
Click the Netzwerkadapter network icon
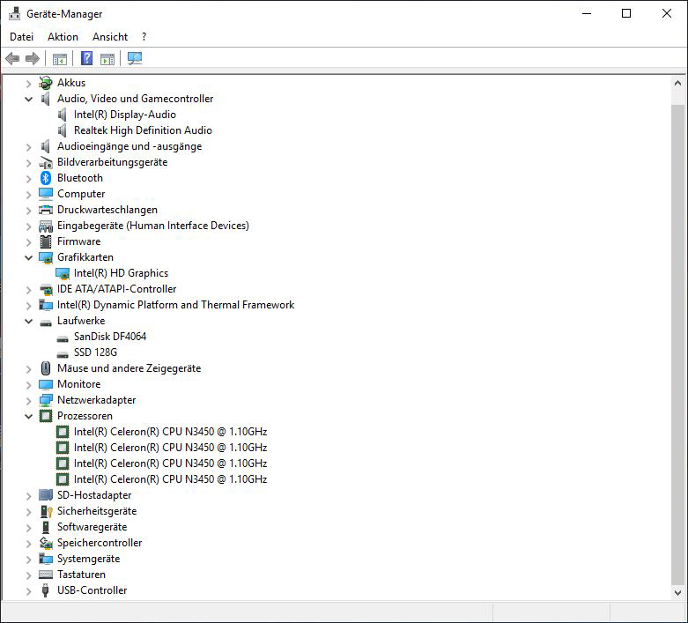tap(46, 400)
